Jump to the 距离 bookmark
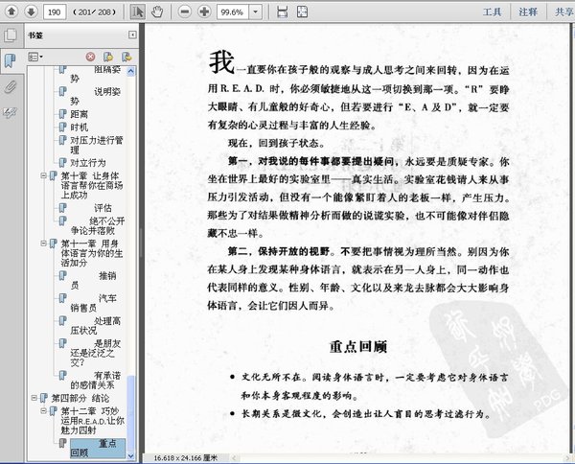 [x=80, y=112]
